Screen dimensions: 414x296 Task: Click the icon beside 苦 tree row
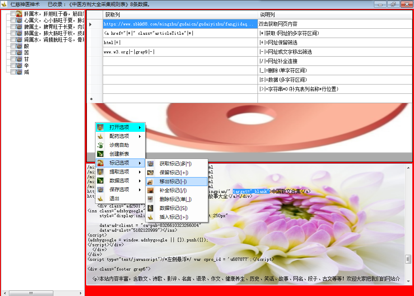[19, 53]
